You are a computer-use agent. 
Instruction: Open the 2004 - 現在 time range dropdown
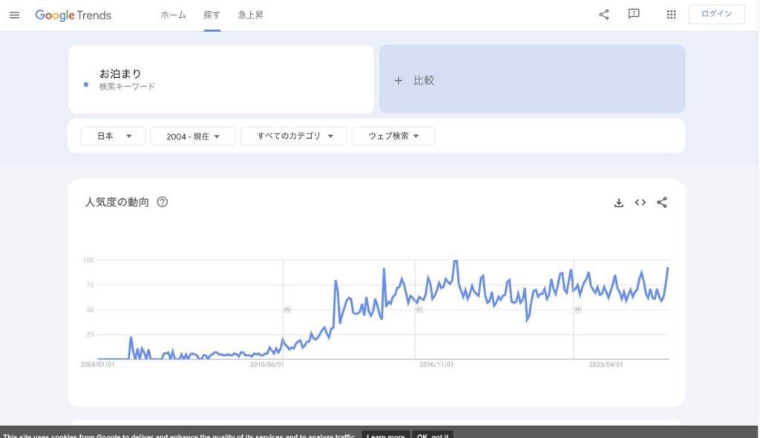pos(193,137)
